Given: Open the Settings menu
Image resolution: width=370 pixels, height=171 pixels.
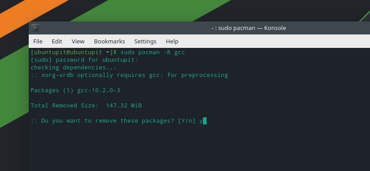Looking at the screenshot, I should pos(145,41).
